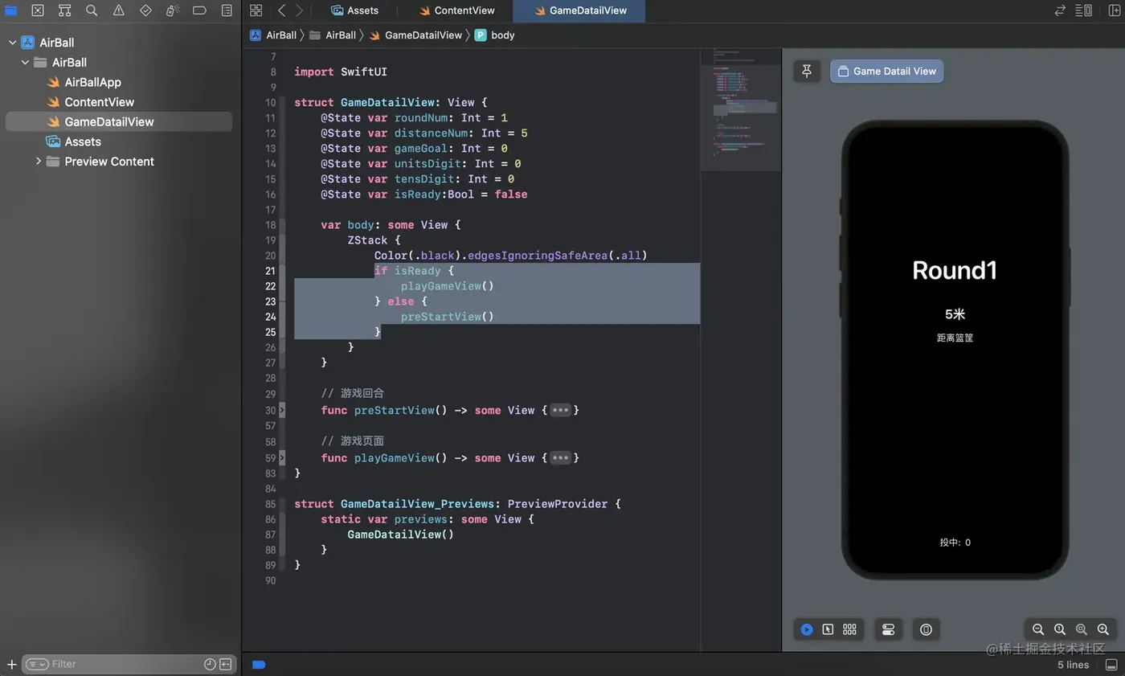Screen dimensions: 1125x676
Task: Click the related items grid icon
Action: tap(256, 10)
